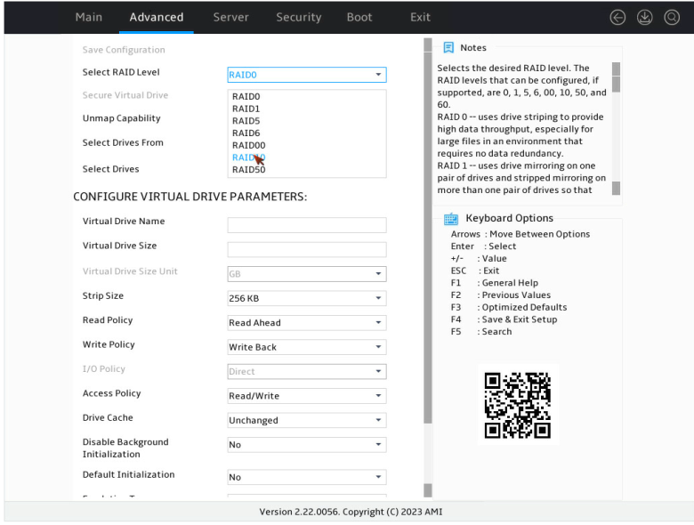Click 'F1 : General Help' text

coord(495,283)
